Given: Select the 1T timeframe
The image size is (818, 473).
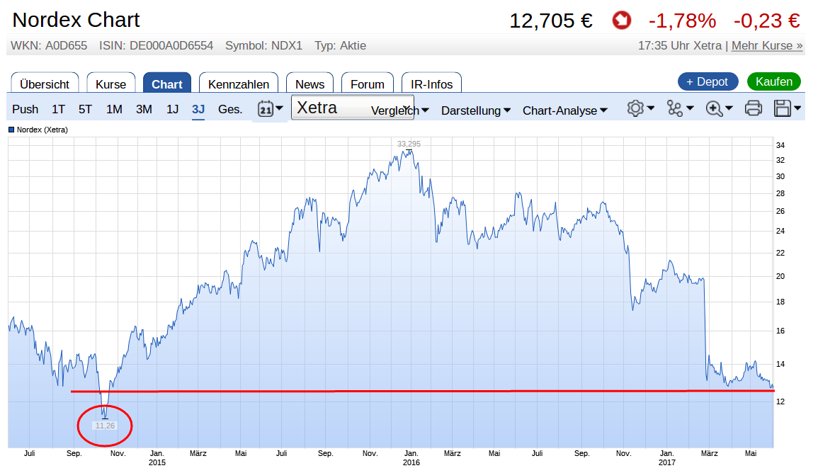Looking at the screenshot, I should coord(58,110).
